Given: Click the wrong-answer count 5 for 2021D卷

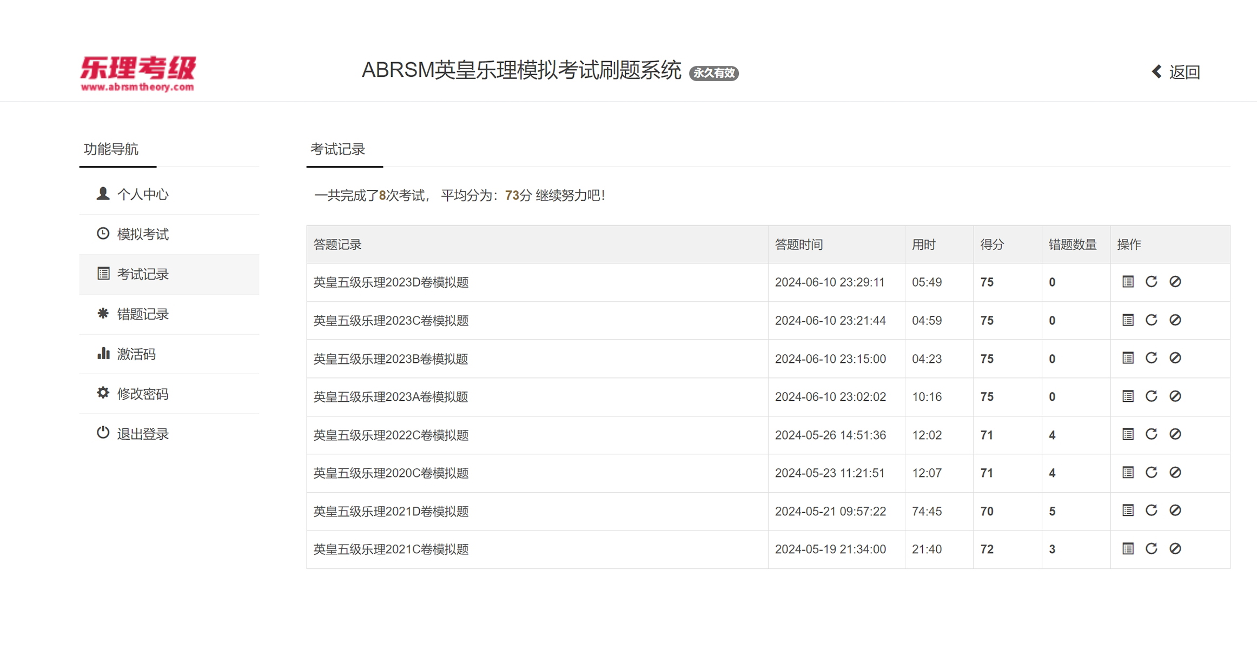Looking at the screenshot, I should tap(1052, 512).
